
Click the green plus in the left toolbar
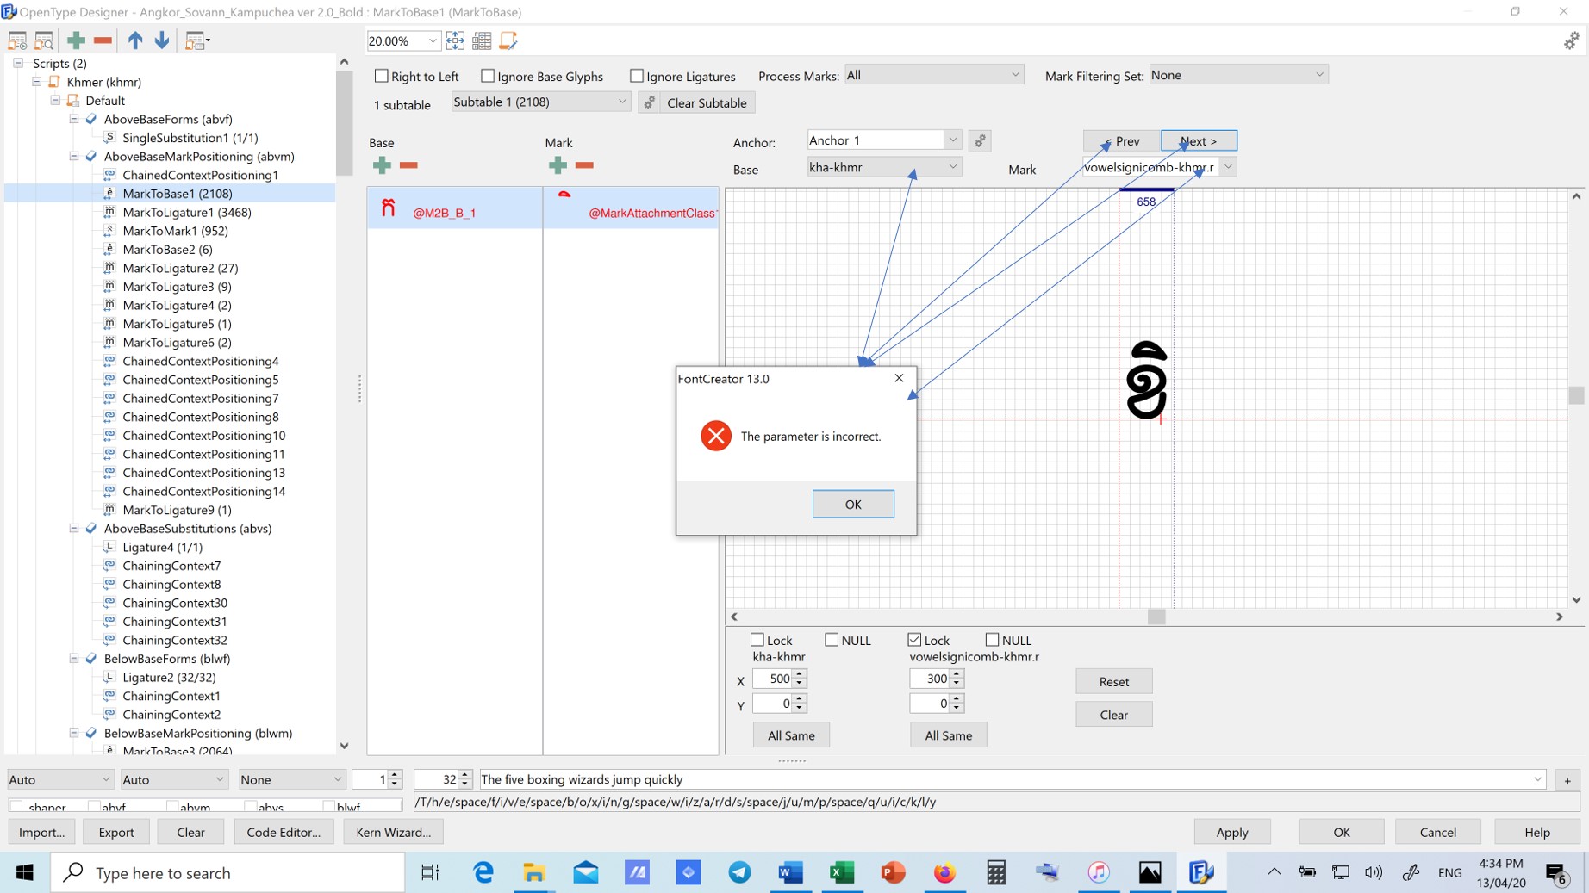coord(76,40)
